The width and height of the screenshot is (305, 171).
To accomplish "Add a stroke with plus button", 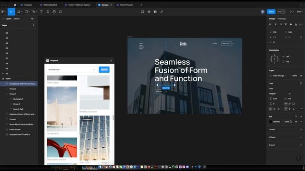I will tap(301, 129).
